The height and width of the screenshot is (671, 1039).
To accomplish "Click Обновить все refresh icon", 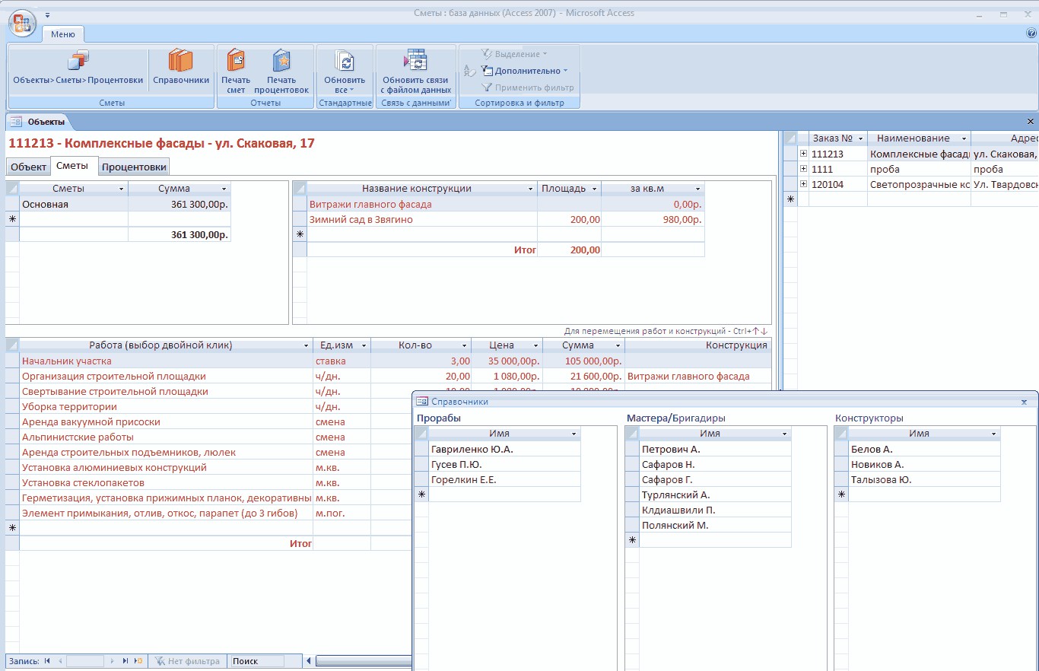I will (x=345, y=62).
